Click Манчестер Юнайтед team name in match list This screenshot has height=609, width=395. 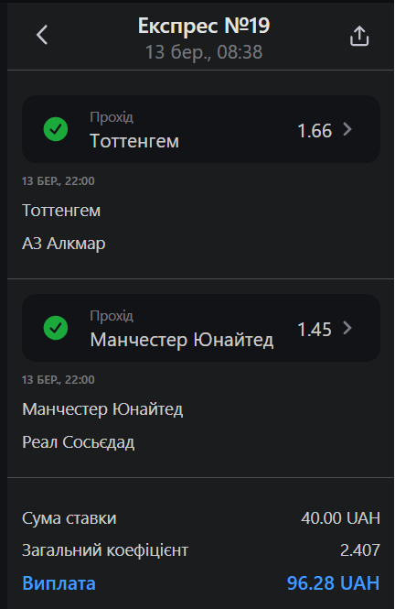pyautogui.click(x=102, y=409)
